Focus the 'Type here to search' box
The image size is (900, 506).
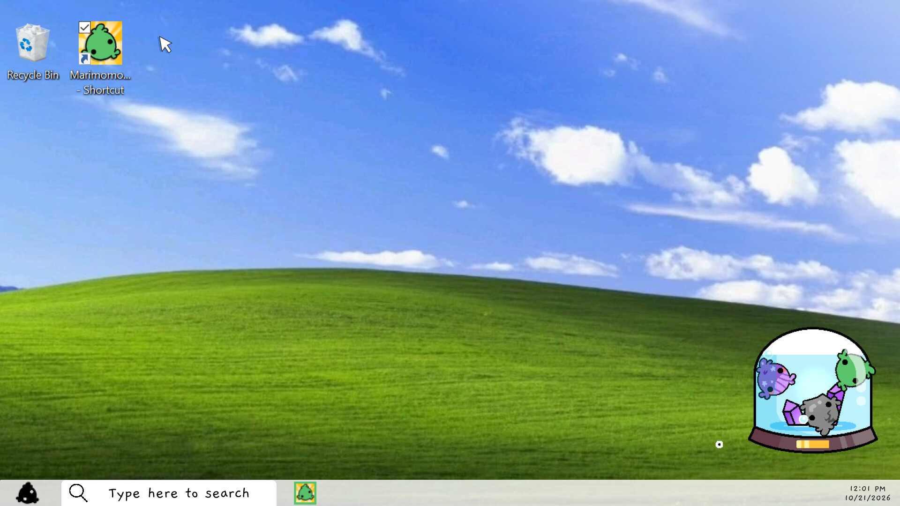click(x=169, y=493)
